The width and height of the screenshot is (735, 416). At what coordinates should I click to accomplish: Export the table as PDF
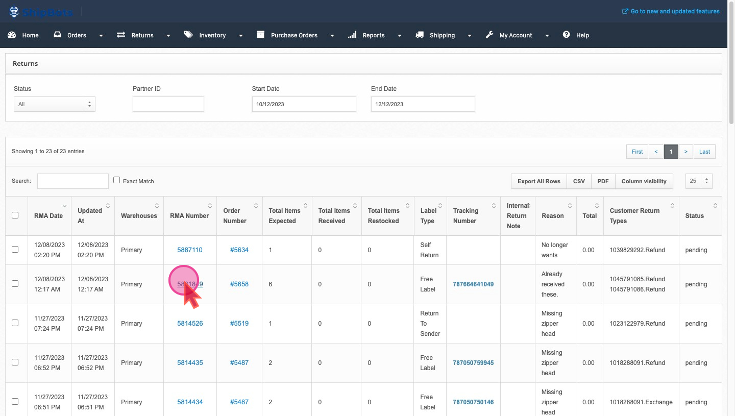coord(603,181)
